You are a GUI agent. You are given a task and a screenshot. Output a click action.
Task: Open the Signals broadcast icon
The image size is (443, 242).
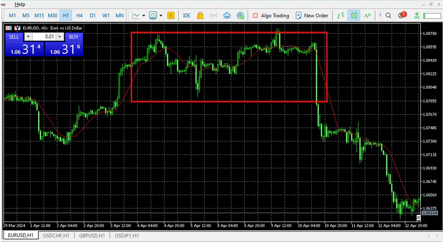(x=214, y=15)
